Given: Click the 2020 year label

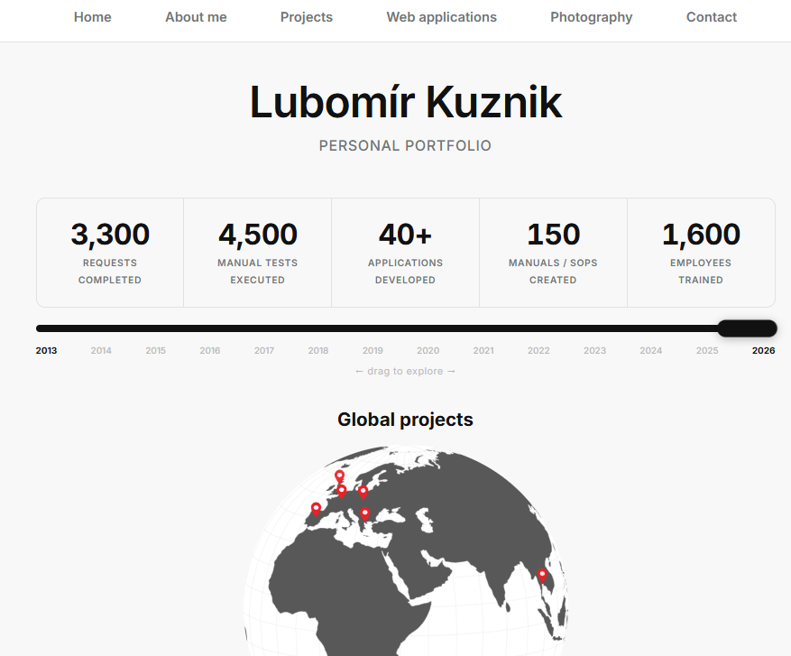Looking at the screenshot, I should tap(428, 351).
